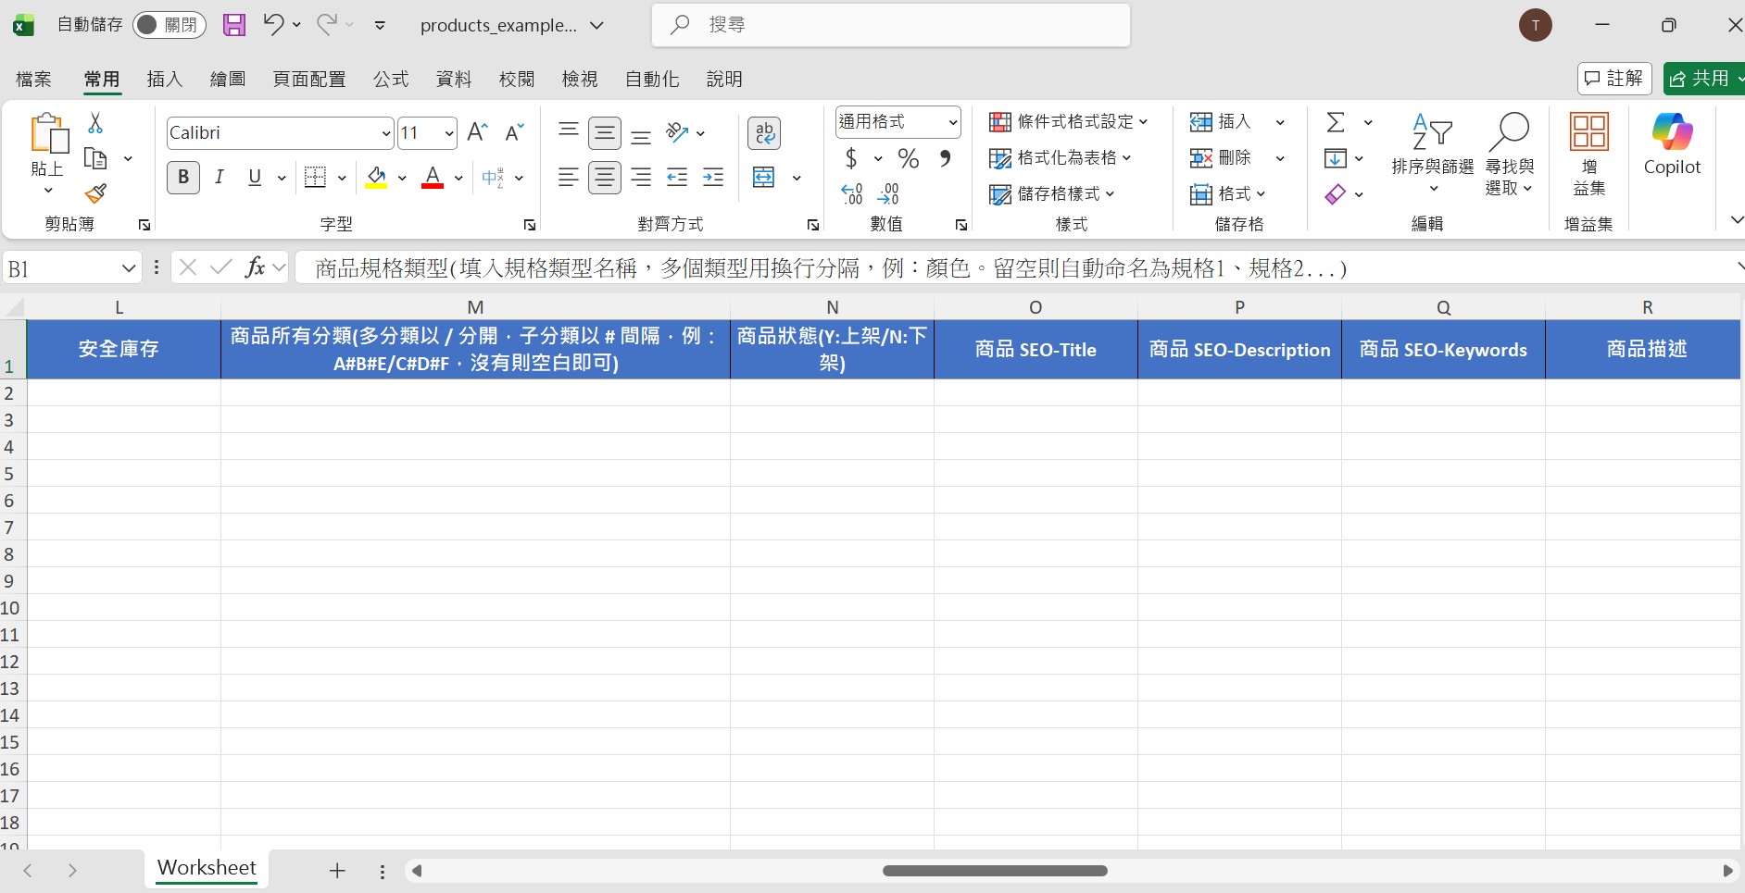1745x893 pixels.
Task: Click the add new sheet plus button
Action: click(337, 871)
